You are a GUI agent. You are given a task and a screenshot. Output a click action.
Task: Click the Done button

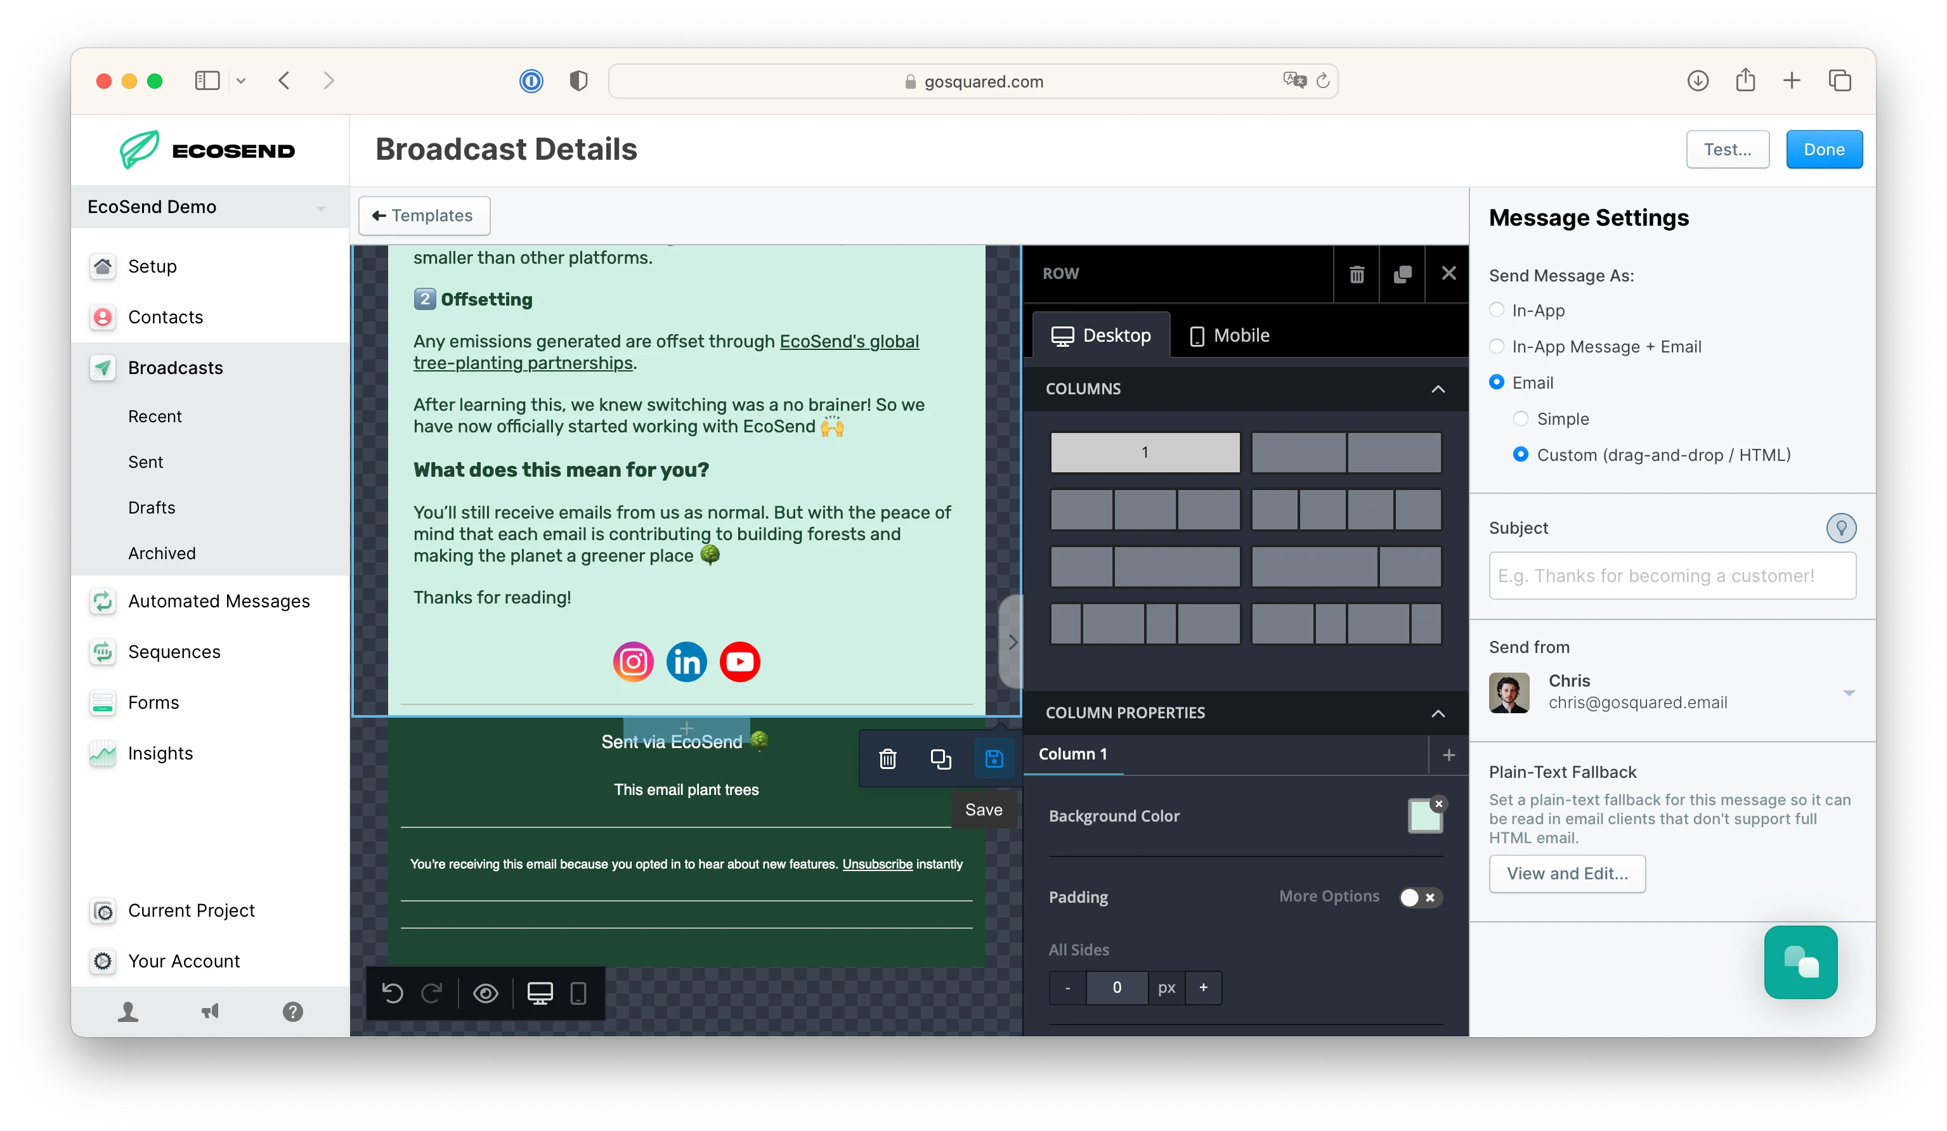click(x=1823, y=150)
